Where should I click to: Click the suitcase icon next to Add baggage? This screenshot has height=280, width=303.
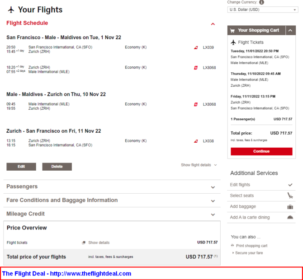(x=290, y=207)
